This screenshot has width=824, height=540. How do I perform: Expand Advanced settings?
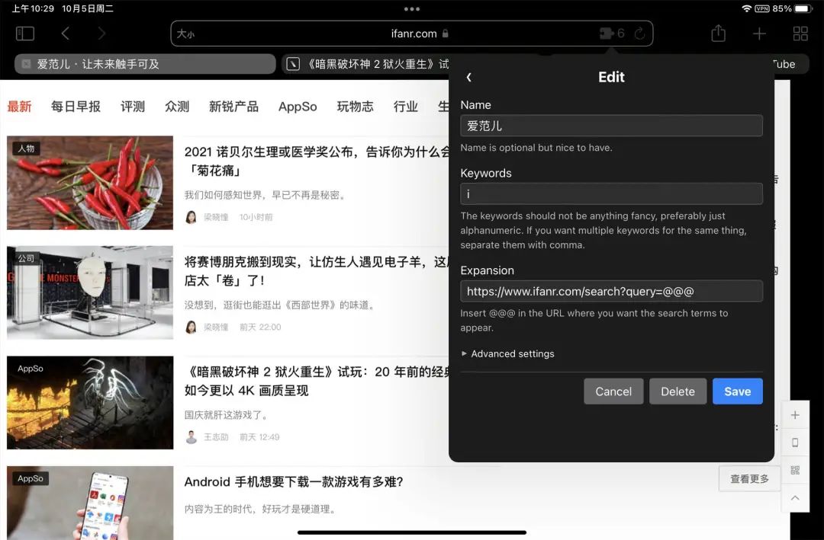tap(507, 353)
